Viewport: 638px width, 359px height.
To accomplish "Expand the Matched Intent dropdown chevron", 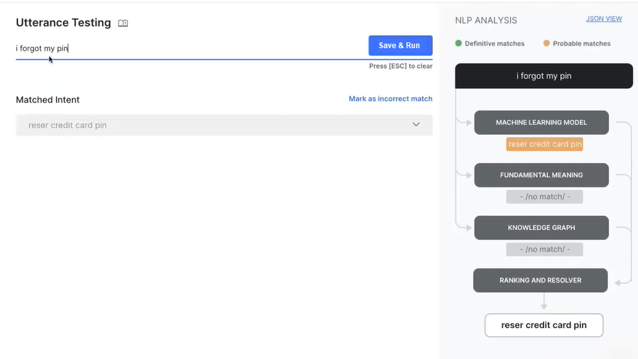I will (x=416, y=125).
